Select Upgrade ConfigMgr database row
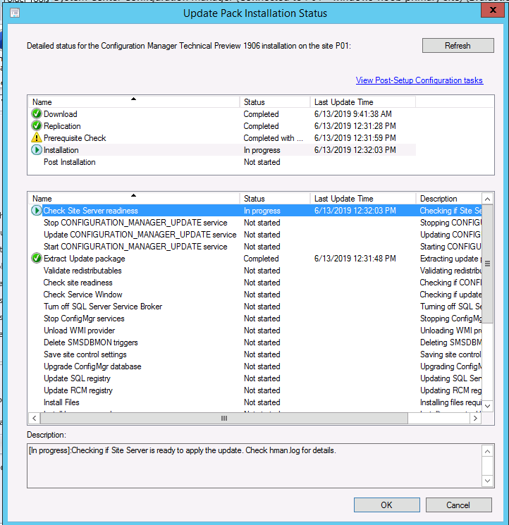The image size is (509, 525). coord(255,366)
